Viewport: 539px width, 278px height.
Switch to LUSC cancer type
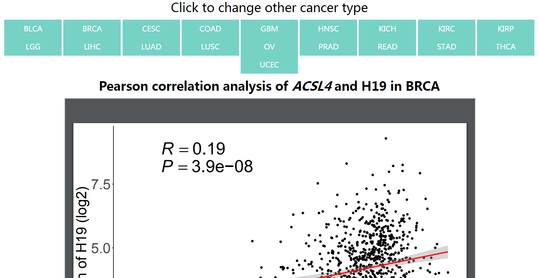210,47
